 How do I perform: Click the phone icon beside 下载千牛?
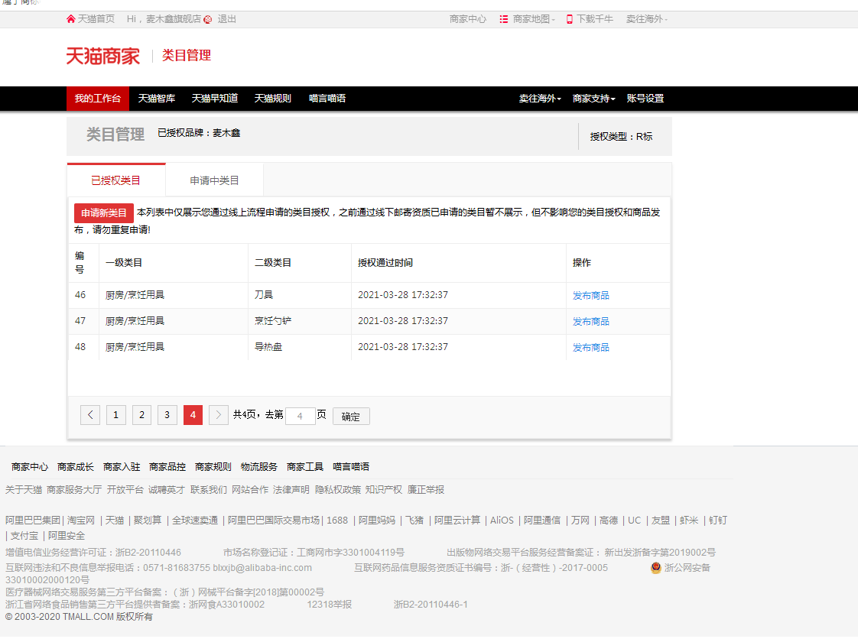tap(570, 19)
